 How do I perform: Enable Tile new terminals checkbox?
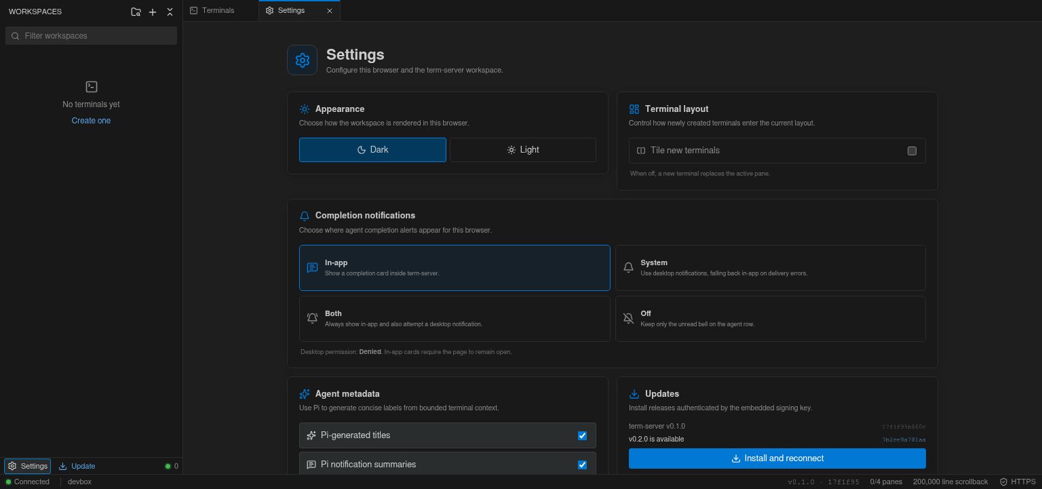pyautogui.click(x=912, y=151)
